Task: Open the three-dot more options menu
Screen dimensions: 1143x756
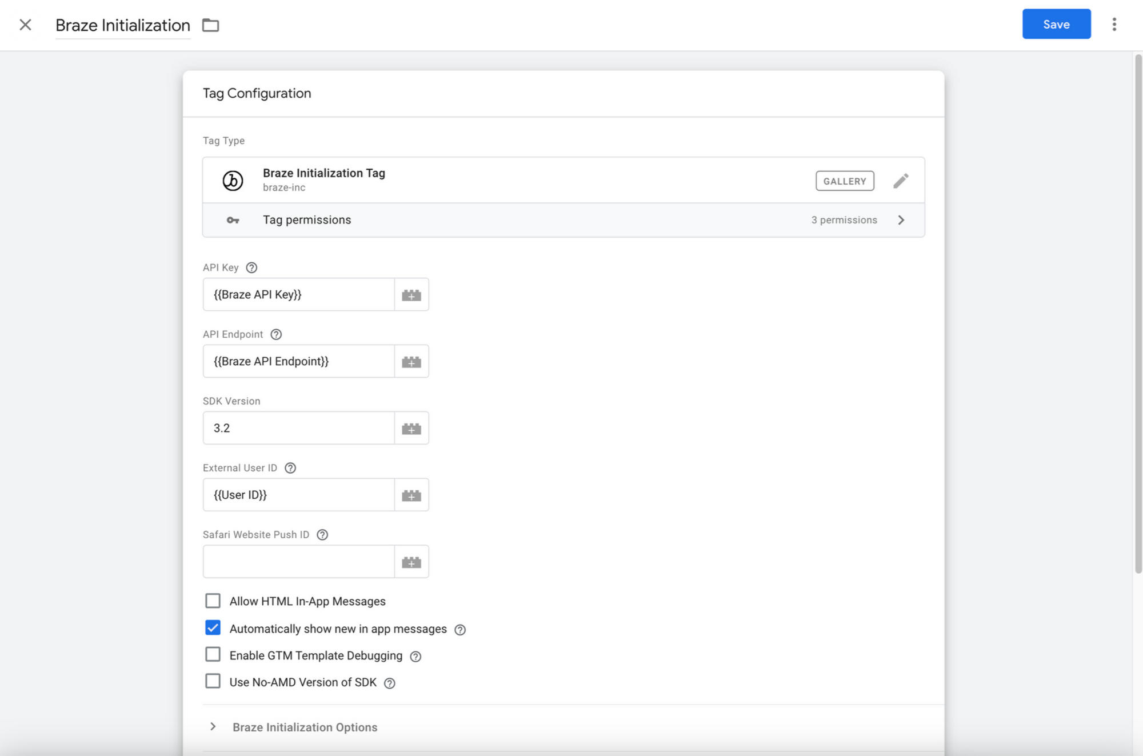Action: 1114,25
